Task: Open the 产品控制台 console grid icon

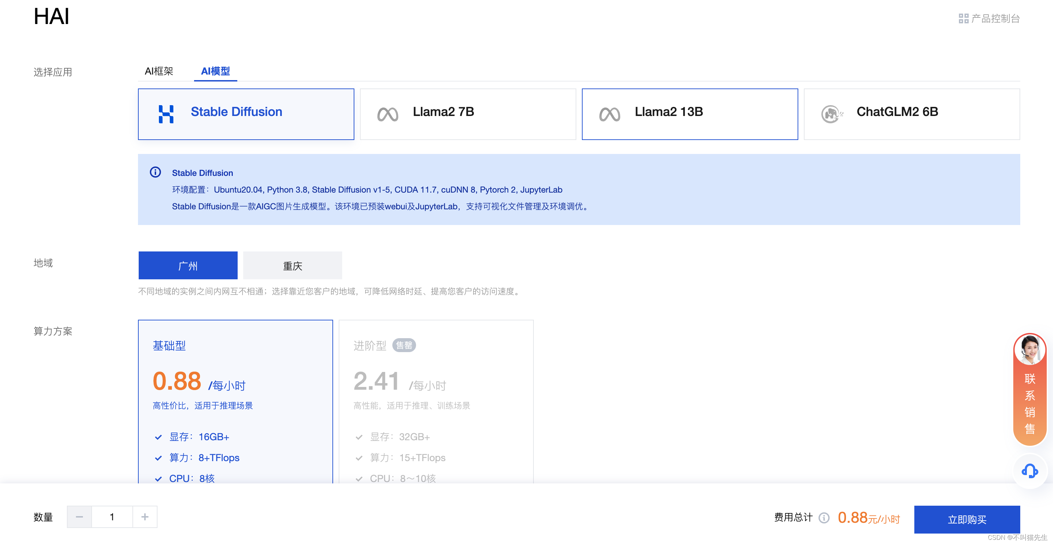Action: (x=963, y=18)
